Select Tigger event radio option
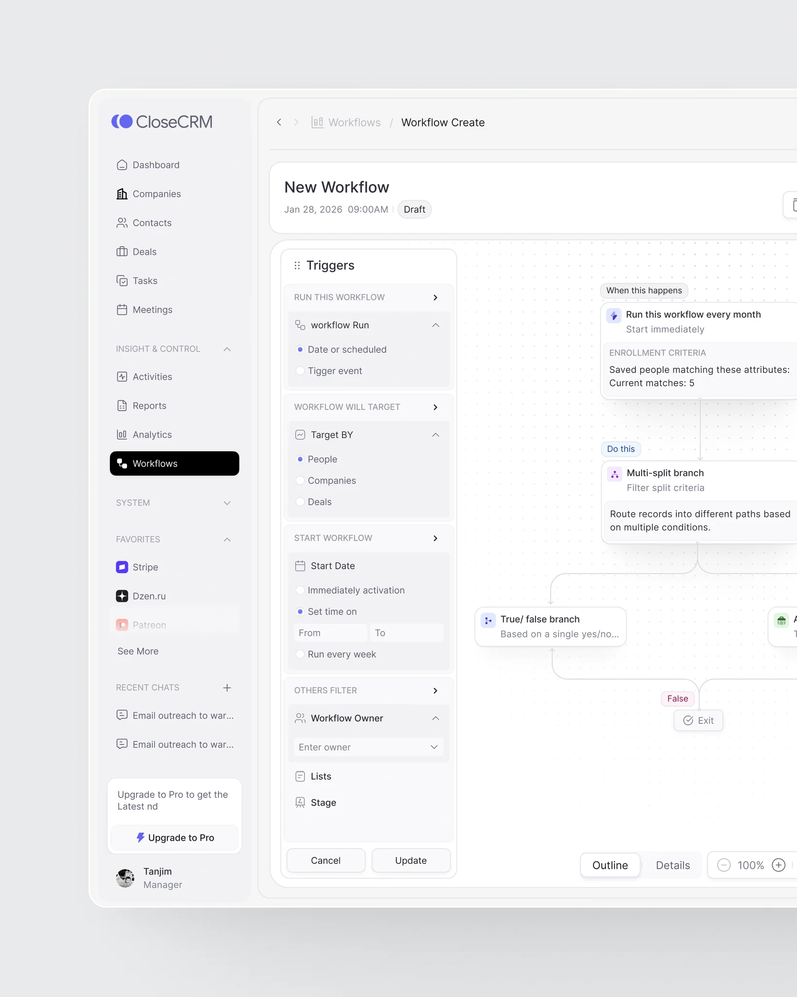This screenshot has height=997, width=797. click(300, 371)
